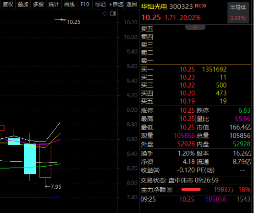Add stock via +自选 button

coord(116,4)
